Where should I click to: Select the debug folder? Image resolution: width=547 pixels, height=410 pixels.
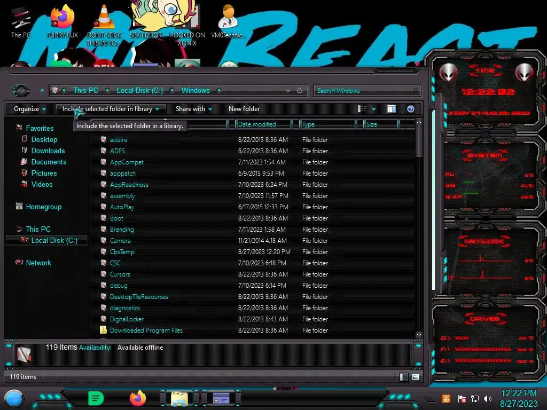pyautogui.click(x=119, y=285)
